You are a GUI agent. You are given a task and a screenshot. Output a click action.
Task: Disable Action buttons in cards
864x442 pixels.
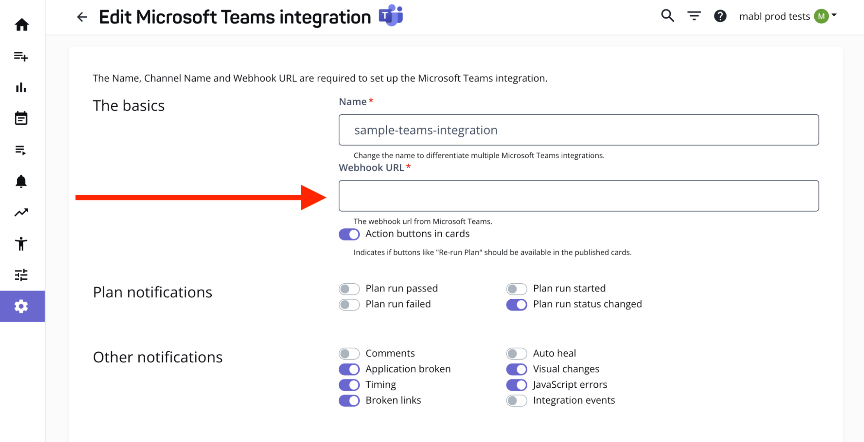click(349, 234)
